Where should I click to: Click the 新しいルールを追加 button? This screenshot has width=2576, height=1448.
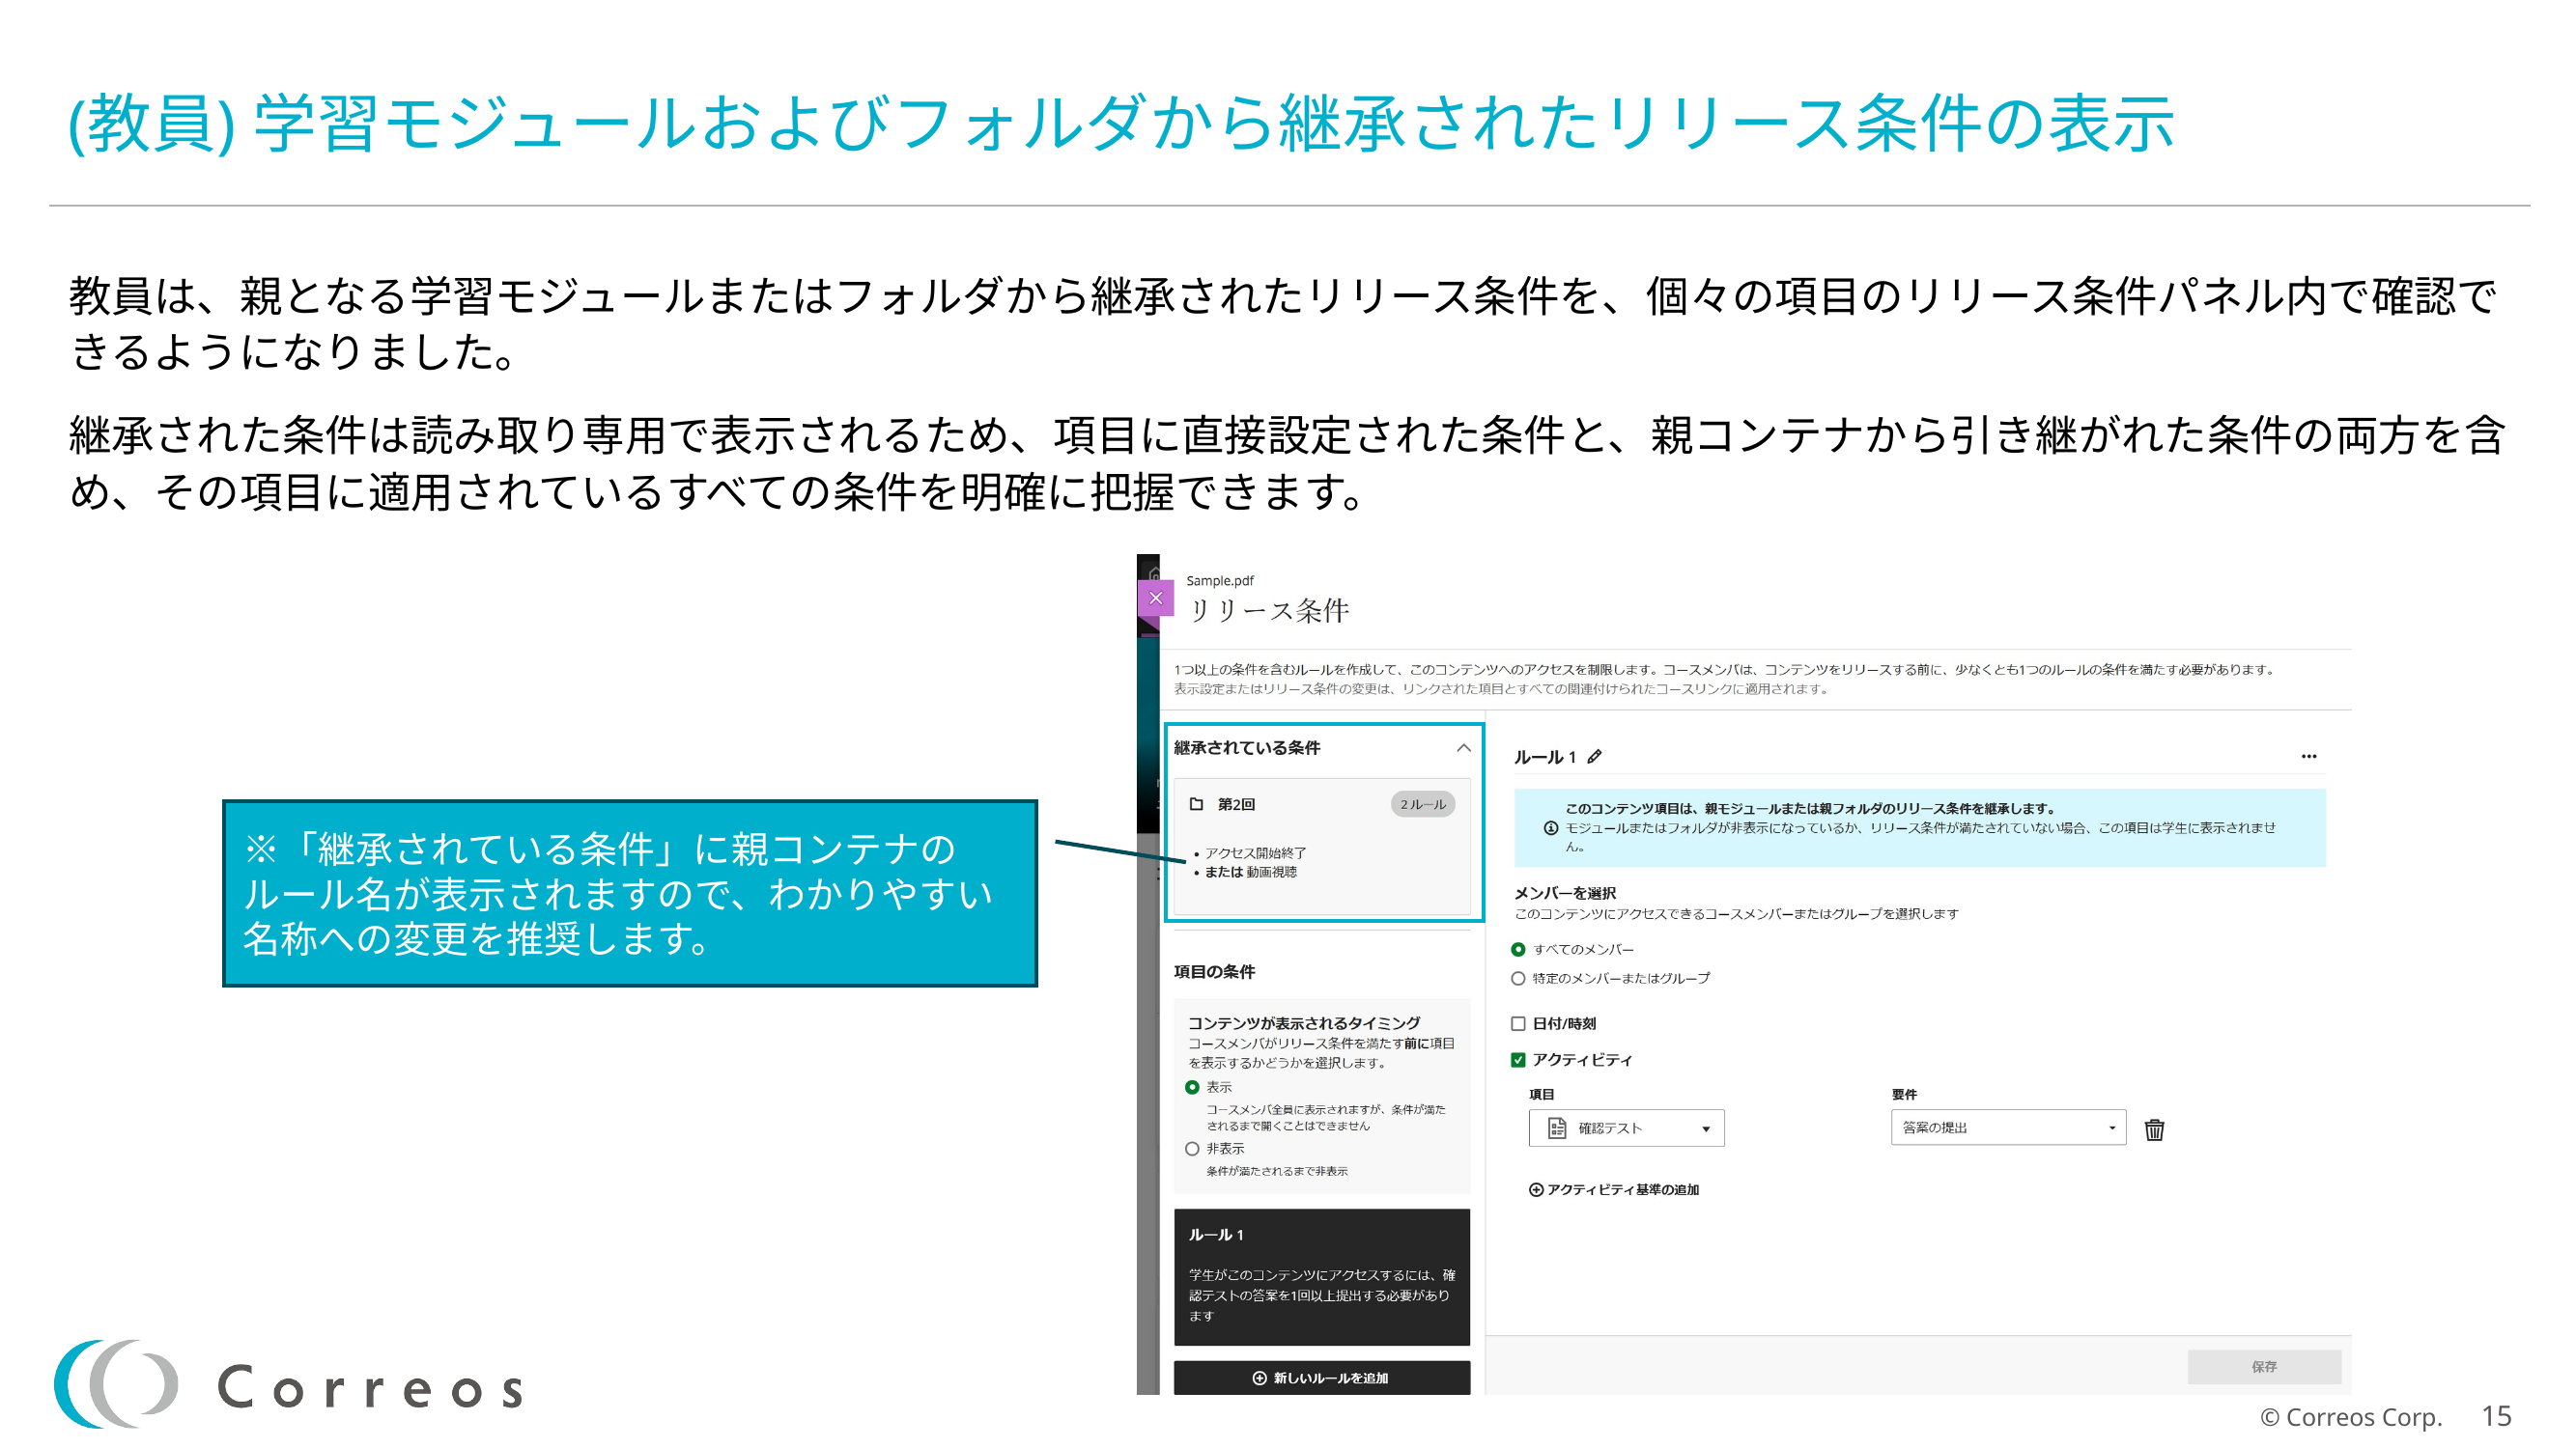tap(1321, 1378)
